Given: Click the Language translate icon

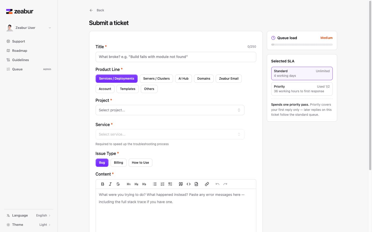Looking at the screenshot, I should [x=8, y=216].
